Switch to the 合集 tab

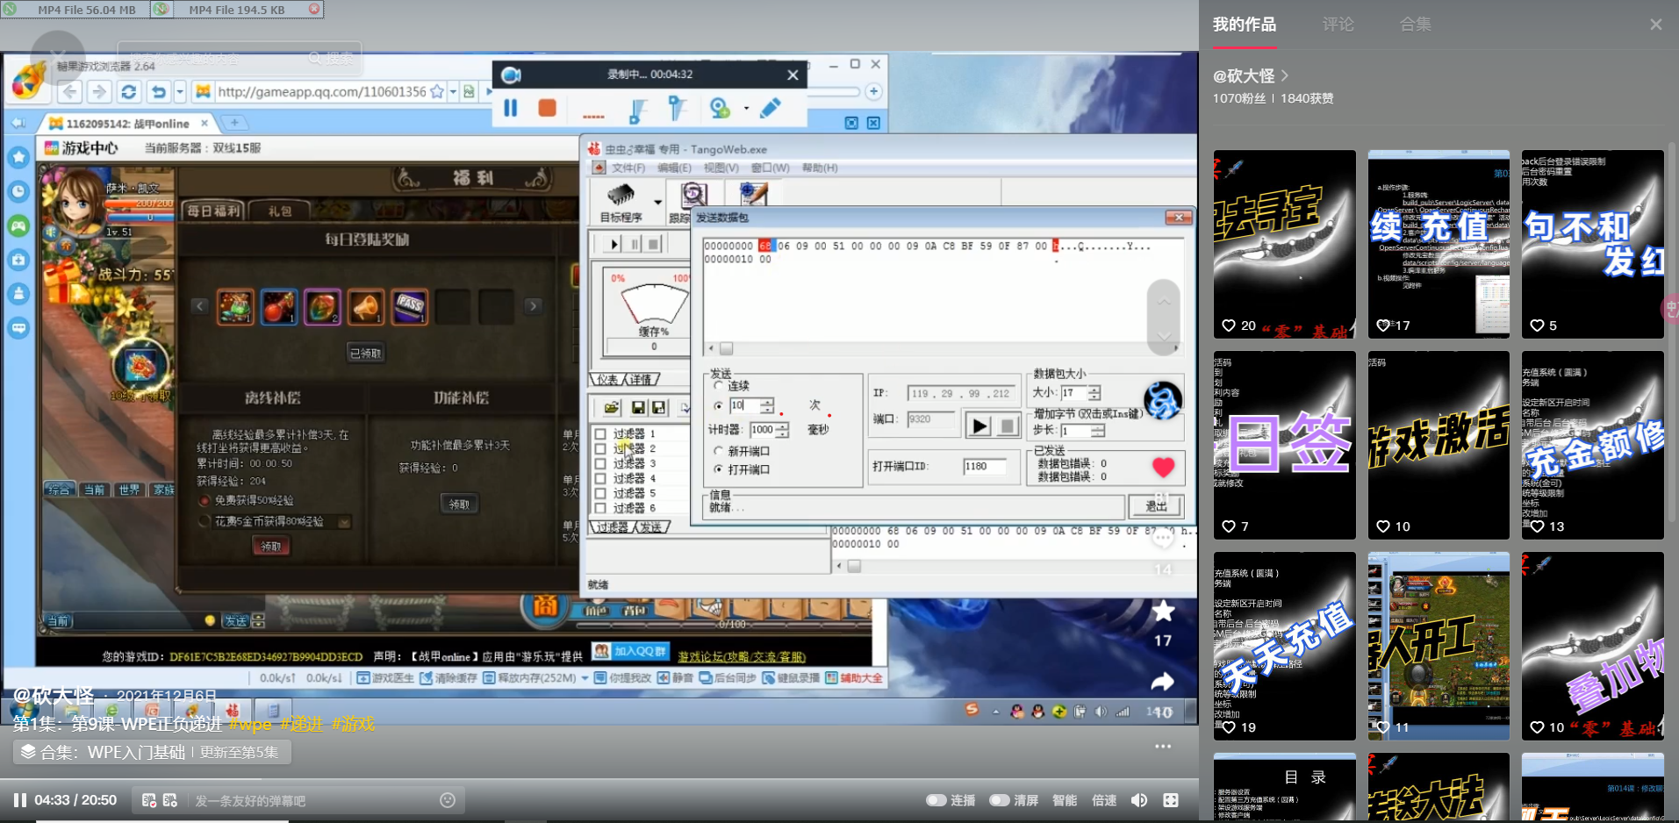click(1415, 25)
